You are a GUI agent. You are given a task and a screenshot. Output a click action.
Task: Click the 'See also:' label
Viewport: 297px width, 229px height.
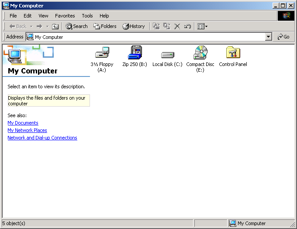click(17, 115)
